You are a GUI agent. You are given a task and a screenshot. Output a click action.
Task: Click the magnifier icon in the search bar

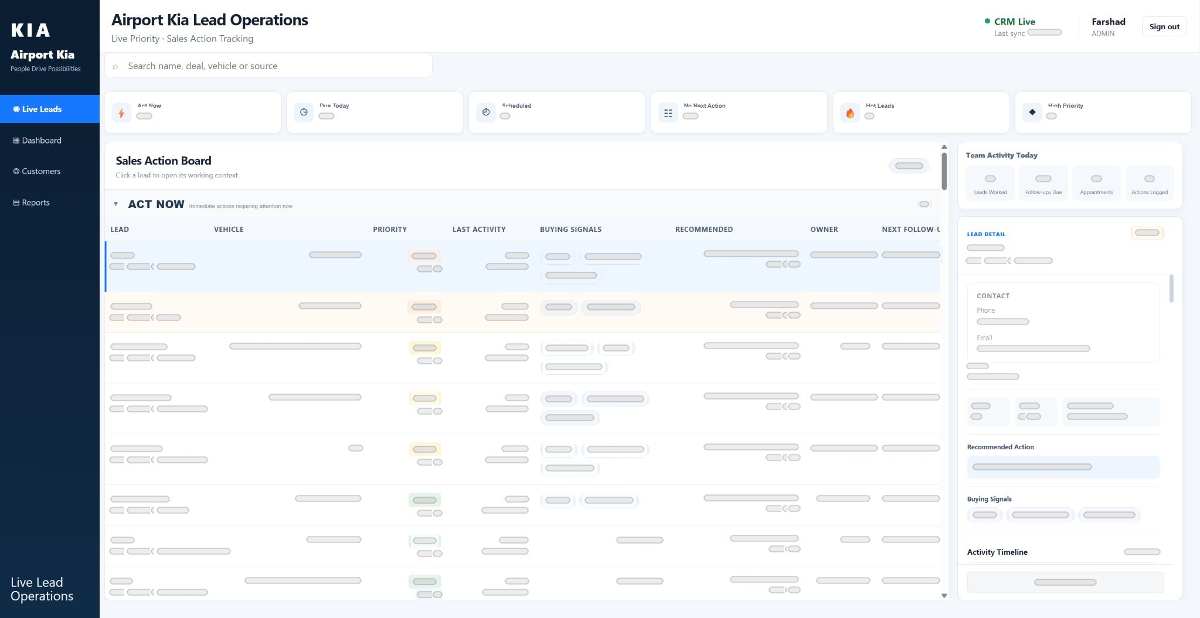(x=115, y=66)
